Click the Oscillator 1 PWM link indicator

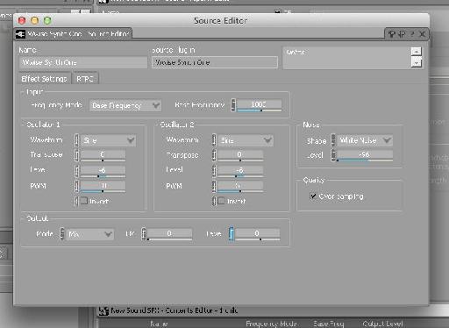(76, 186)
